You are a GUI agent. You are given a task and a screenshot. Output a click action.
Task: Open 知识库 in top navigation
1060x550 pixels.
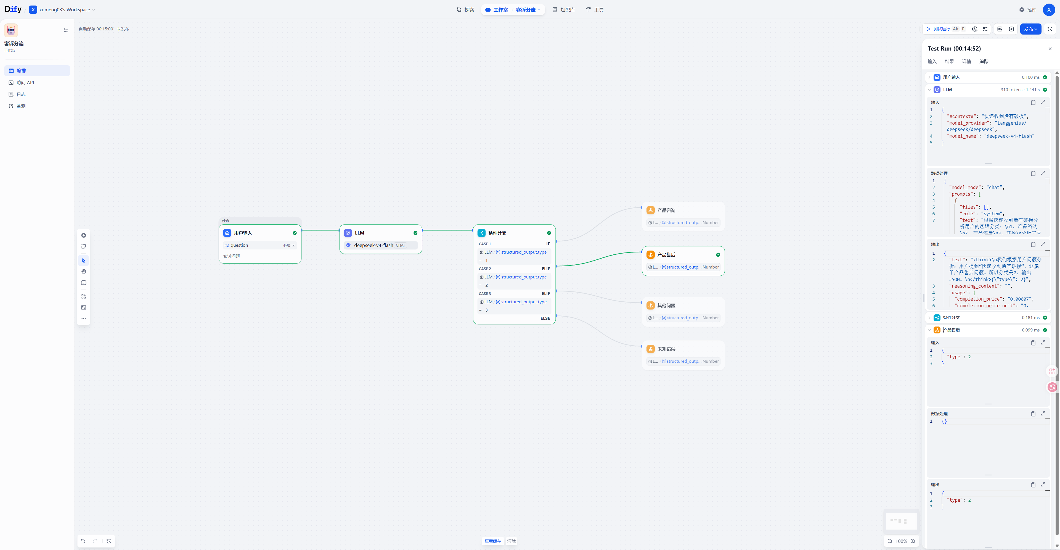point(563,10)
